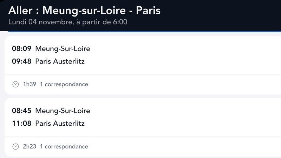Show the 1 correspondance details for the 2h23 trip
The height and width of the screenshot is (158, 281).
tap(64, 146)
